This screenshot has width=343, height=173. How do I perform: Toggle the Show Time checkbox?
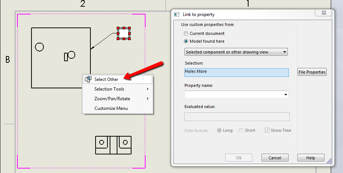pos(267,130)
